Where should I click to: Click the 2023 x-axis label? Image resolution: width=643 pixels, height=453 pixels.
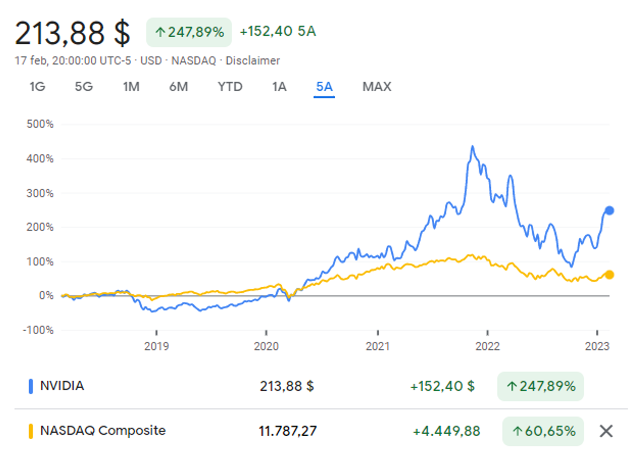click(597, 346)
